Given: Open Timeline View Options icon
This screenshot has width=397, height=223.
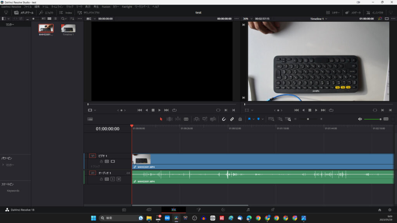Looking at the screenshot, I should 90,119.
